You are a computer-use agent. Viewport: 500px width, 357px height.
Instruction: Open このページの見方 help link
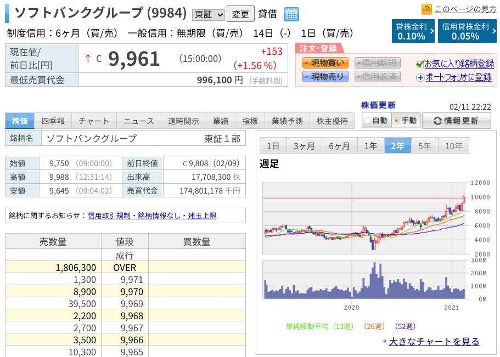(x=465, y=9)
